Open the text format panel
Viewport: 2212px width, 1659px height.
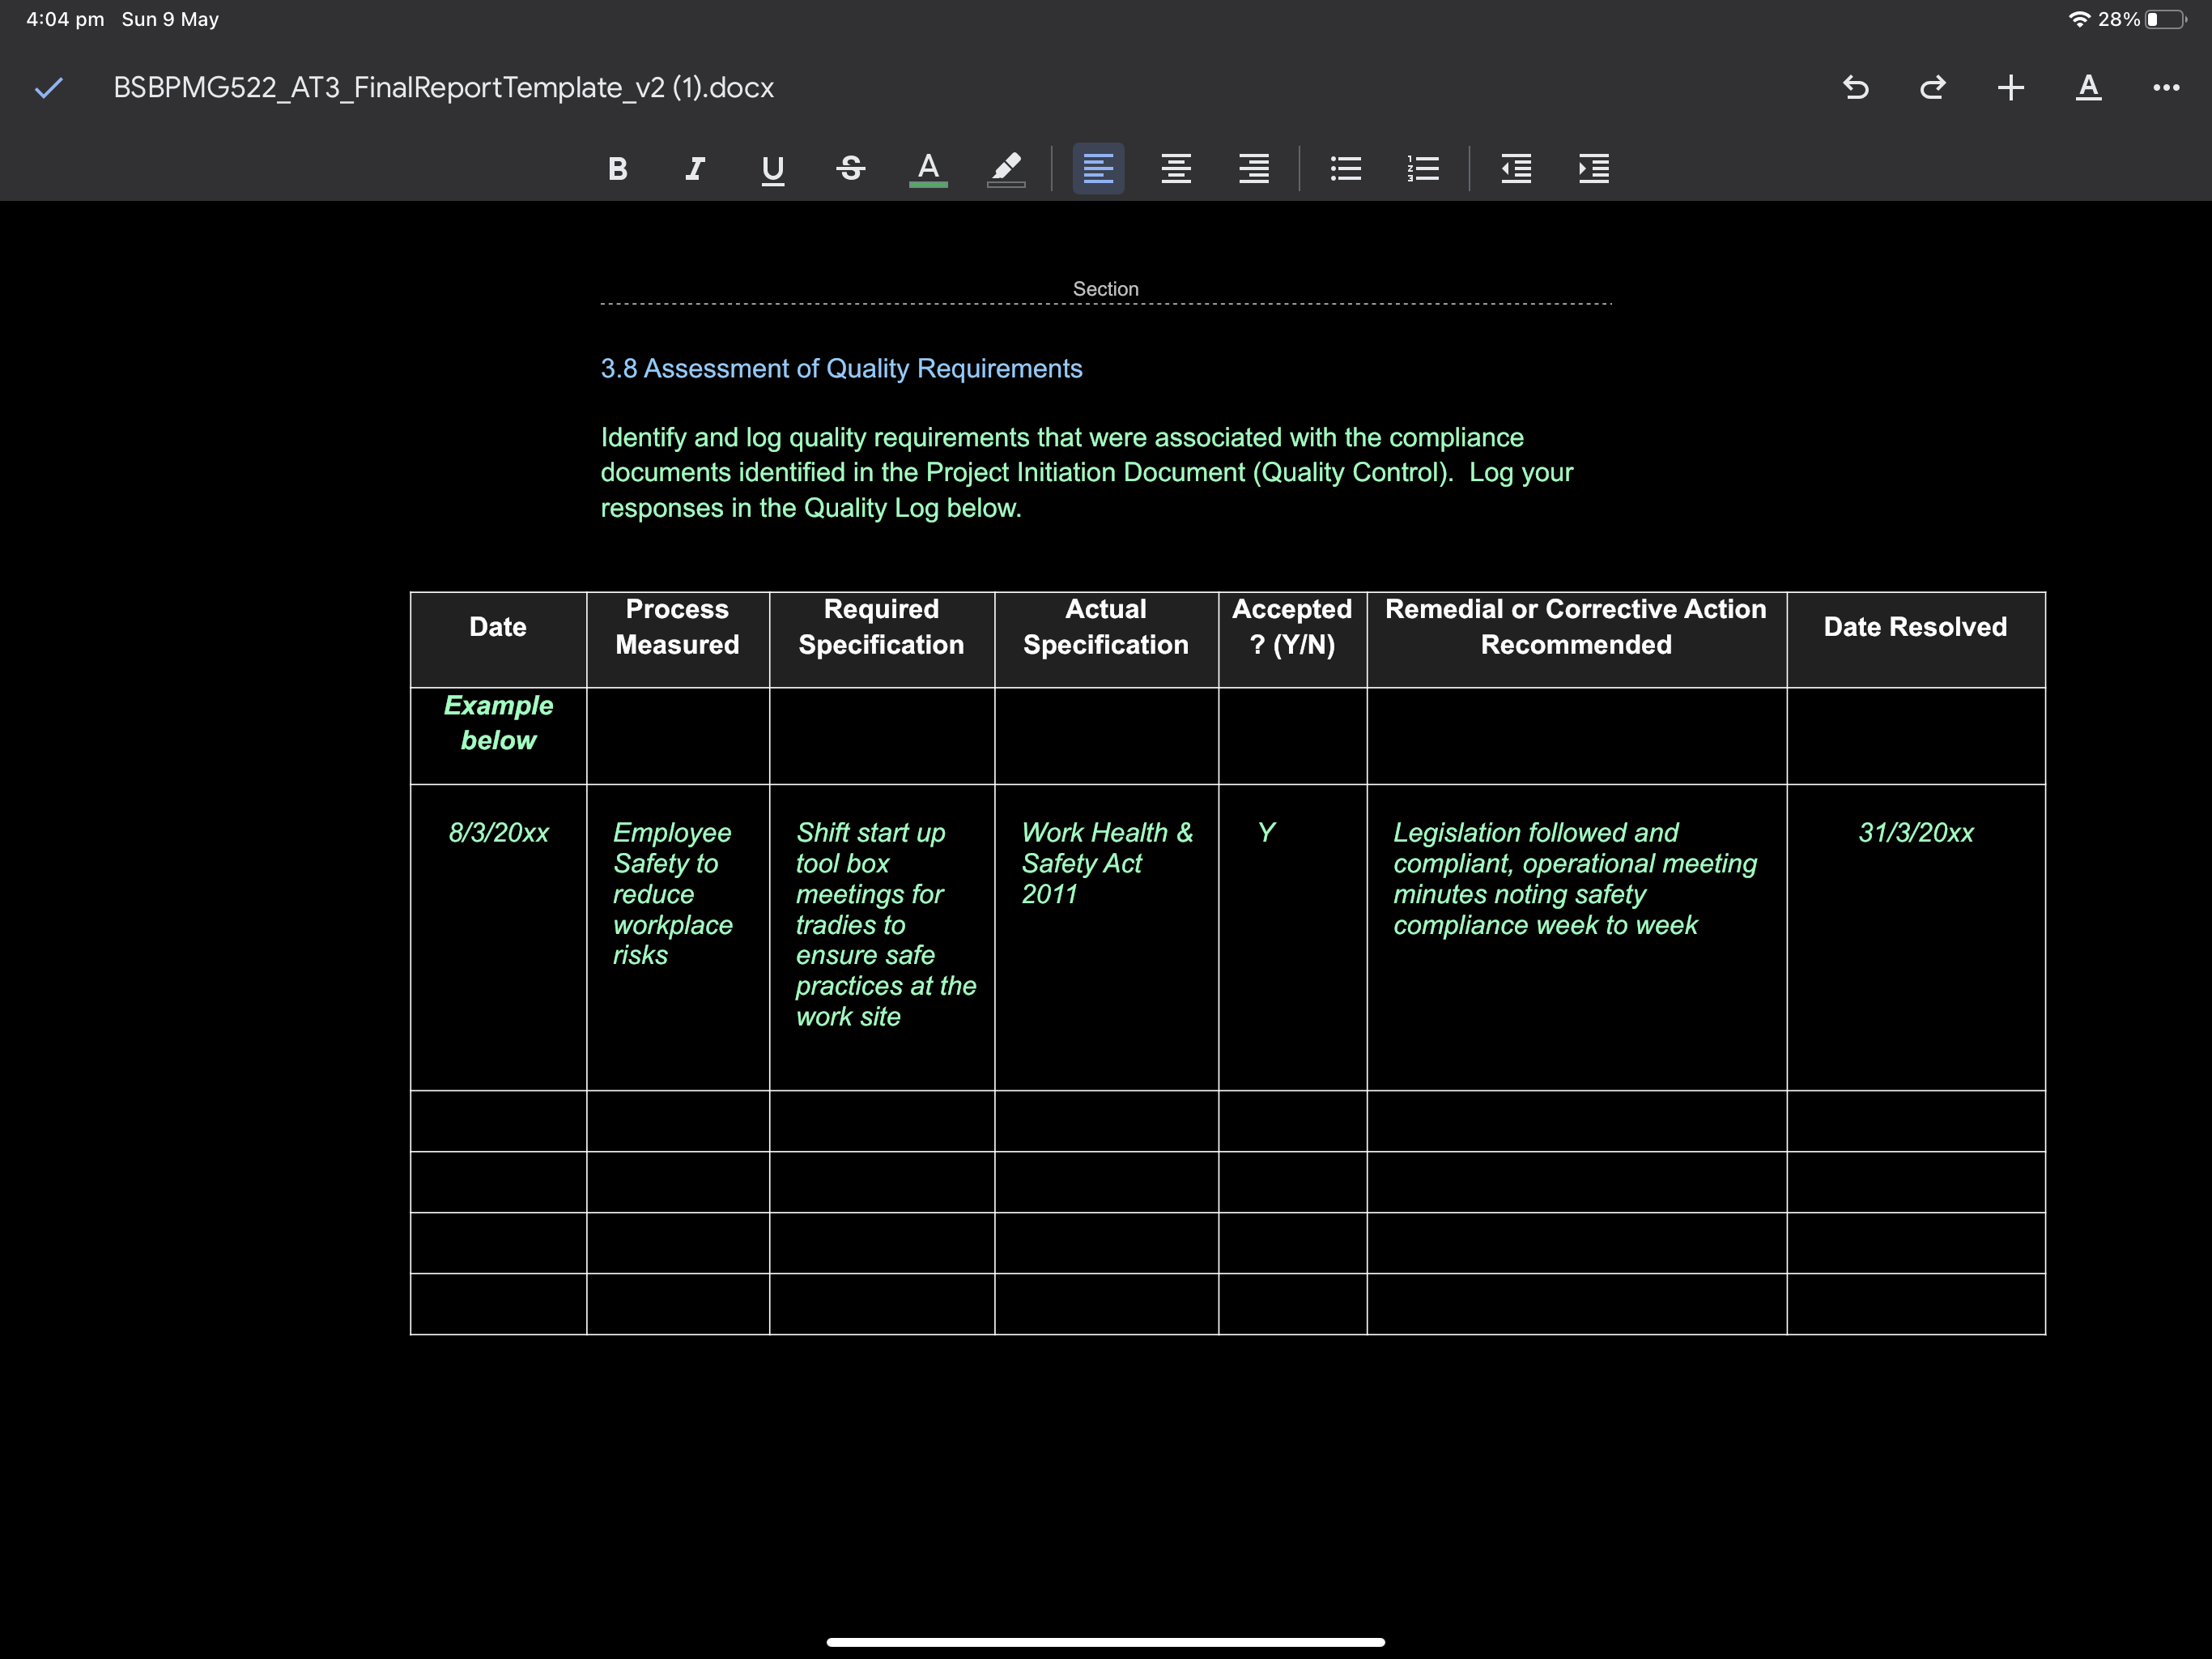tap(2088, 88)
